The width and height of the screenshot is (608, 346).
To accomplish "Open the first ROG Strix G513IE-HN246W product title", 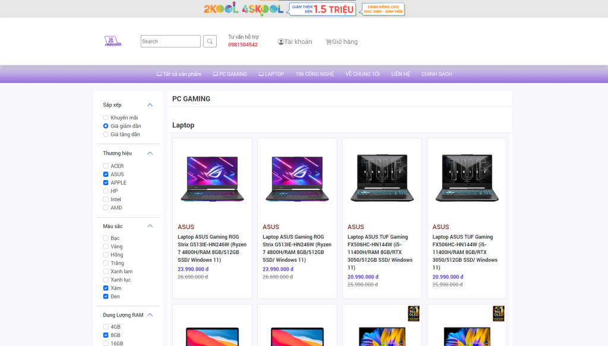I will coord(212,248).
